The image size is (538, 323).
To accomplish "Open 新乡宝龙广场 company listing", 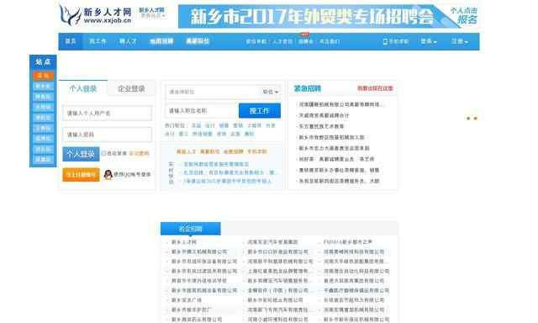I will [x=187, y=300].
